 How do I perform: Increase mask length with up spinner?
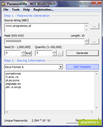(87, 40)
